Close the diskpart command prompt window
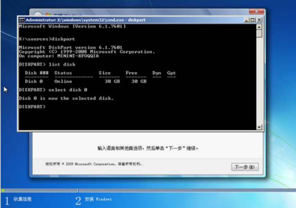 point(259,20)
